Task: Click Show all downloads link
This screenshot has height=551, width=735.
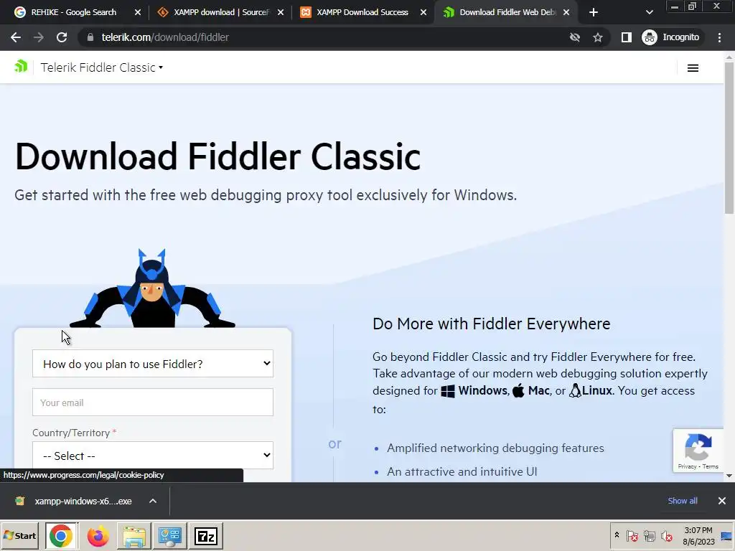Action: tap(683, 501)
